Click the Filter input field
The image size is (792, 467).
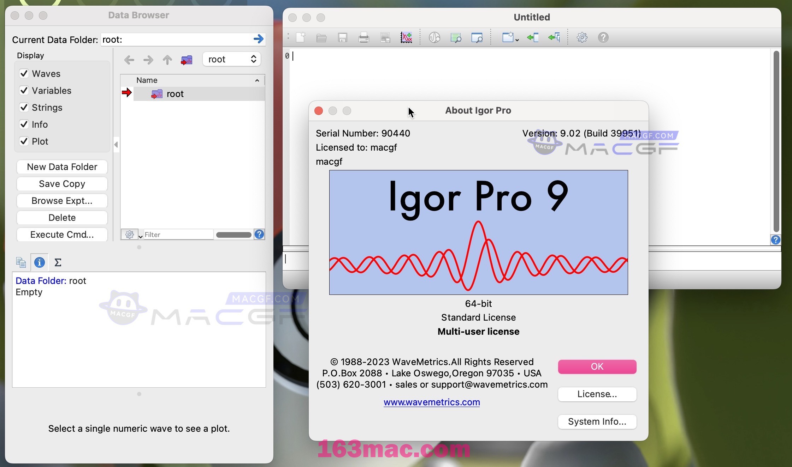(178, 235)
